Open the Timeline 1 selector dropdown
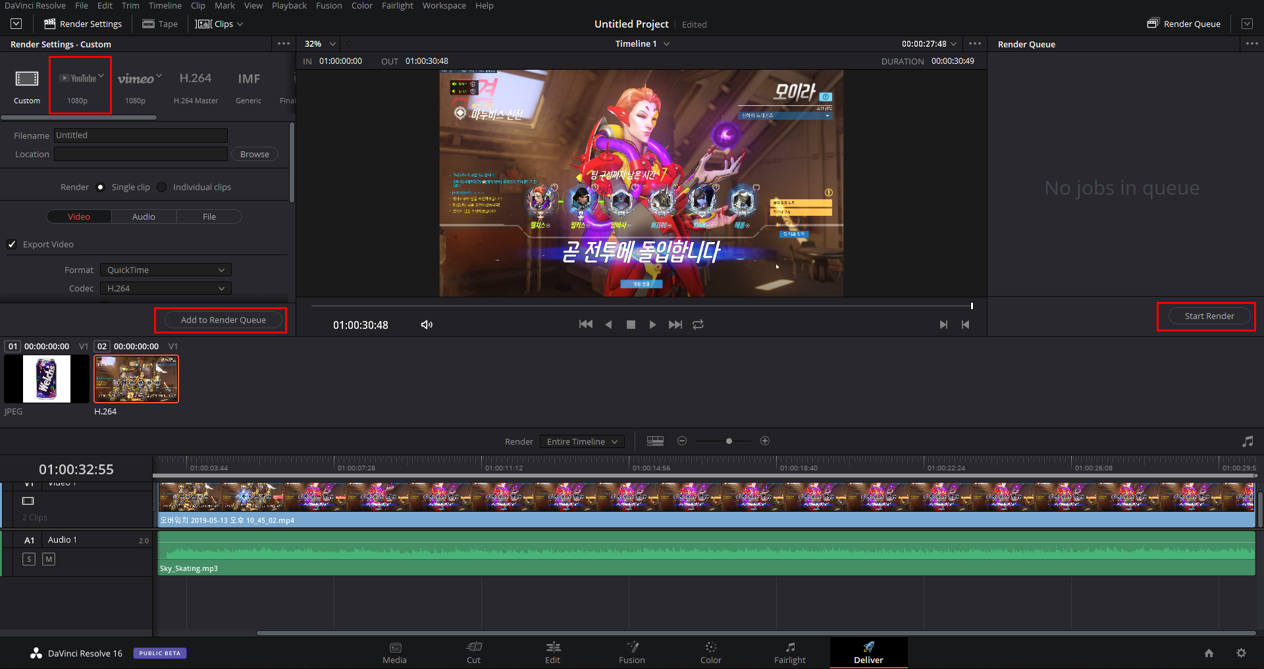Image resolution: width=1264 pixels, height=669 pixels. [x=643, y=43]
